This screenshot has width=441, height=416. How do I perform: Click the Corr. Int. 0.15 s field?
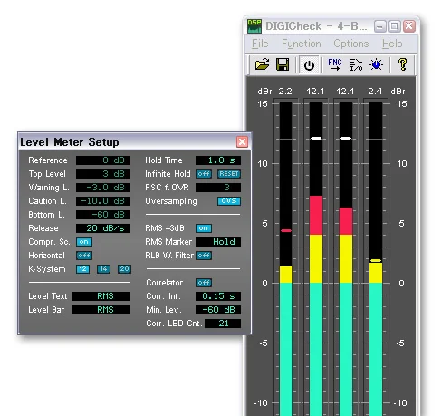pyautogui.click(x=218, y=296)
